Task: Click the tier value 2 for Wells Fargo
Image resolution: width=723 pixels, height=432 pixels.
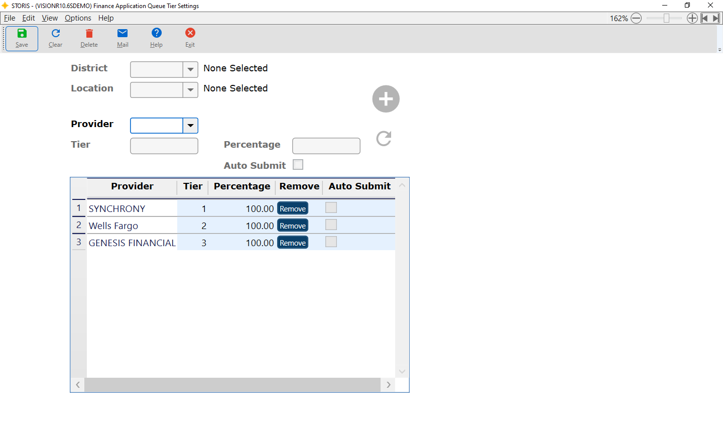Action: (x=204, y=226)
